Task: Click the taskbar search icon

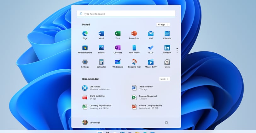Action: point(108,132)
